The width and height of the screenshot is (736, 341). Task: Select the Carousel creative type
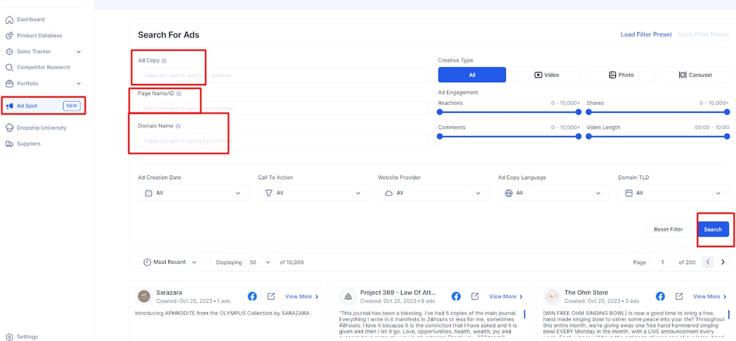695,75
